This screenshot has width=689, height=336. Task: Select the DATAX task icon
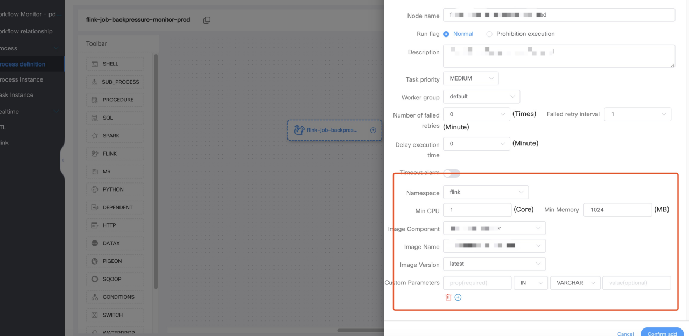pyautogui.click(x=94, y=243)
